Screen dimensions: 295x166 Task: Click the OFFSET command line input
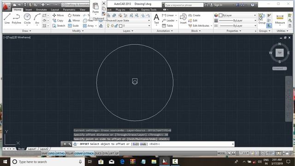coord(153,144)
